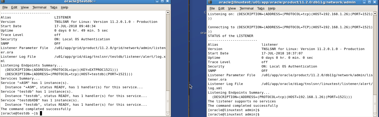Open Help menu in oracle@linuxtest window

[x=272, y=8]
